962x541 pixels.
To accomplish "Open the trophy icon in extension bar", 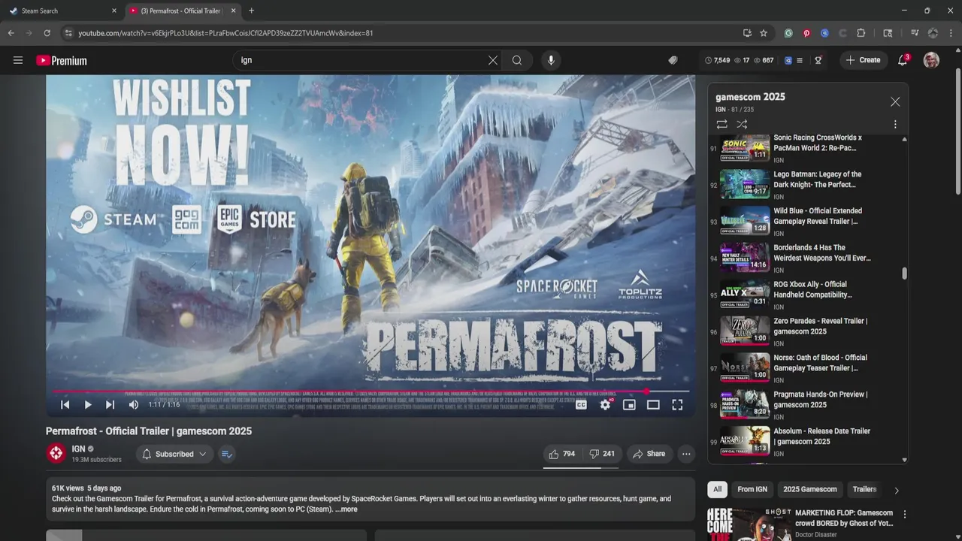I will 818,60.
